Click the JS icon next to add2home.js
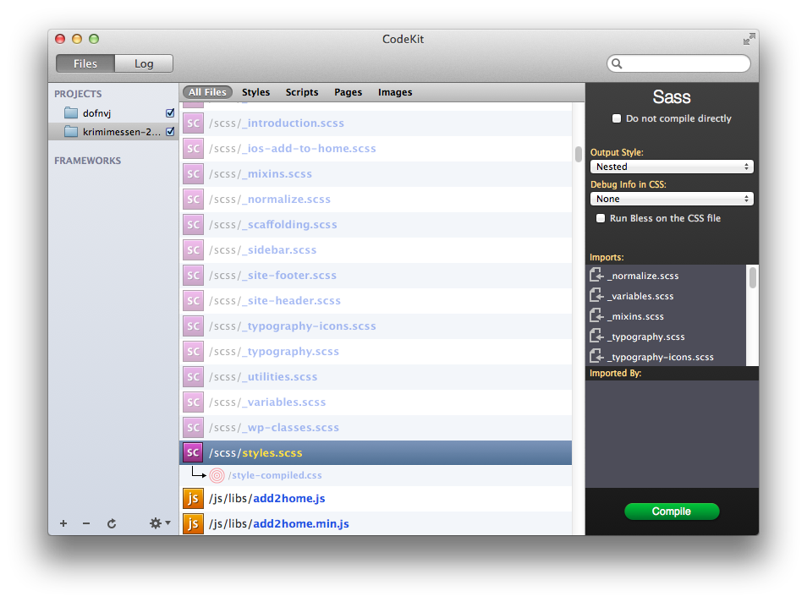807x602 pixels. click(192, 498)
